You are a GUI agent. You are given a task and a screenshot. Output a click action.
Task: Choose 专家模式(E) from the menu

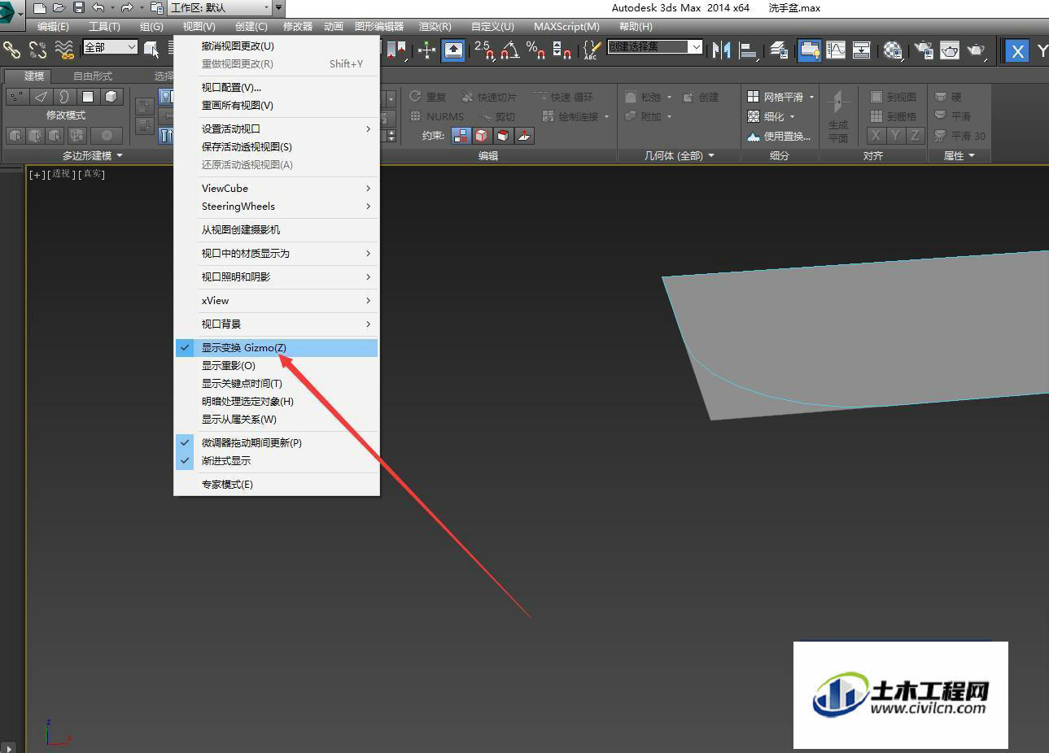click(x=277, y=484)
